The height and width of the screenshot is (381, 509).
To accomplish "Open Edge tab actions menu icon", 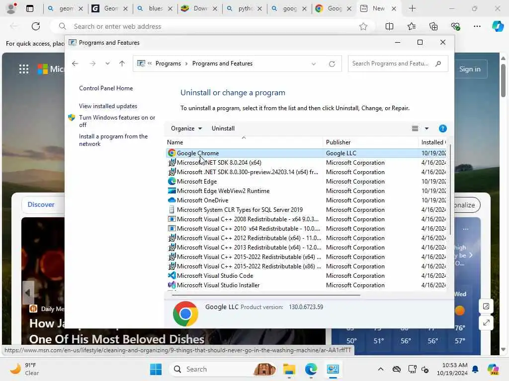I will pos(29,9).
